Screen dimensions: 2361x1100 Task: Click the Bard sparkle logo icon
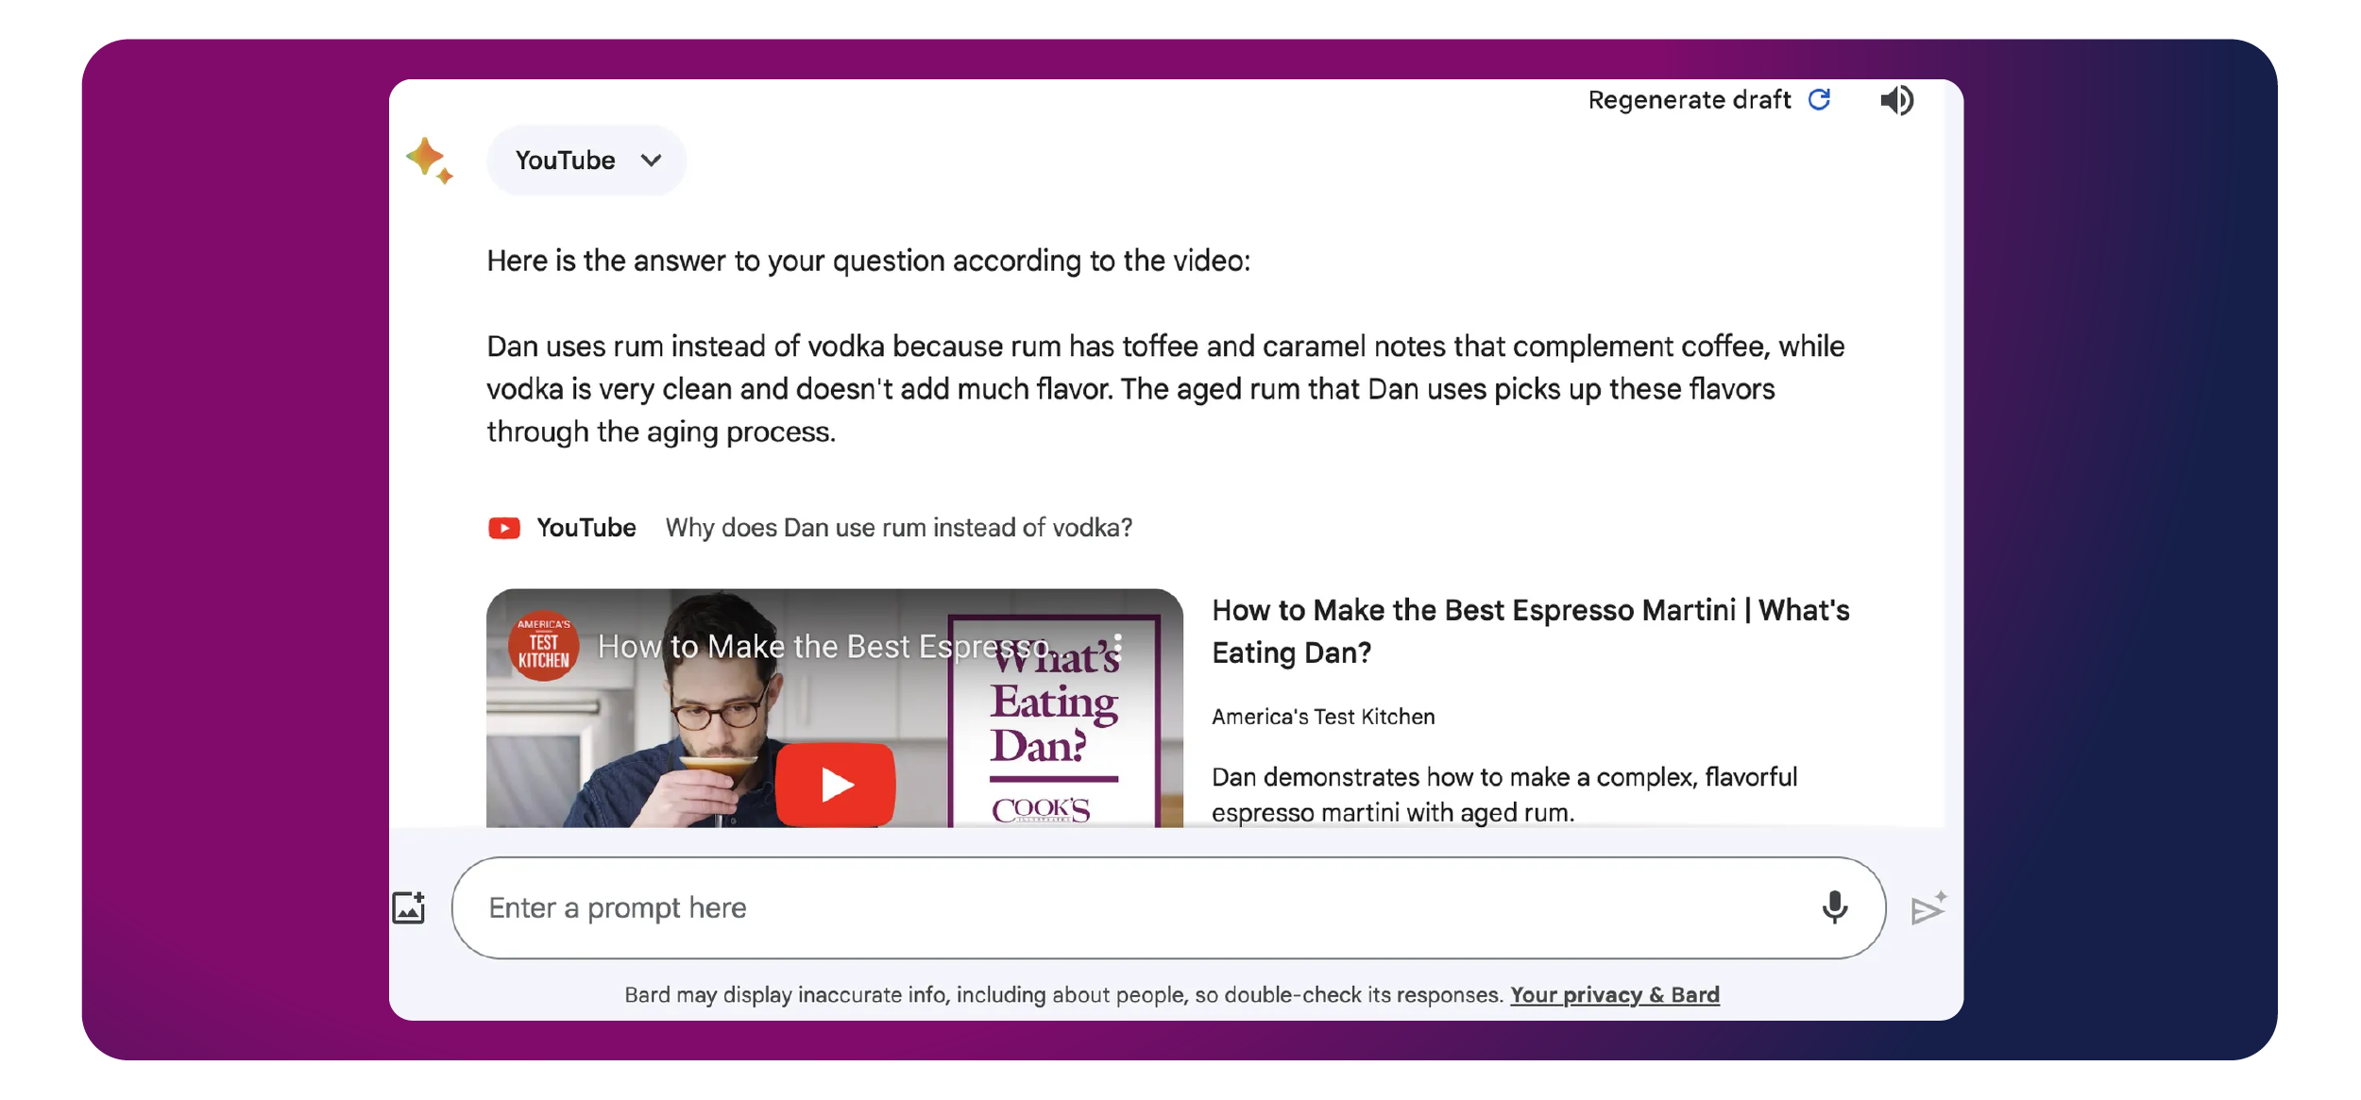(429, 161)
